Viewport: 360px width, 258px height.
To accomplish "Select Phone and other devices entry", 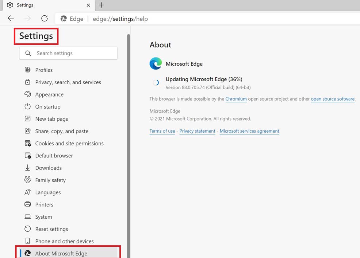I will coord(64,241).
